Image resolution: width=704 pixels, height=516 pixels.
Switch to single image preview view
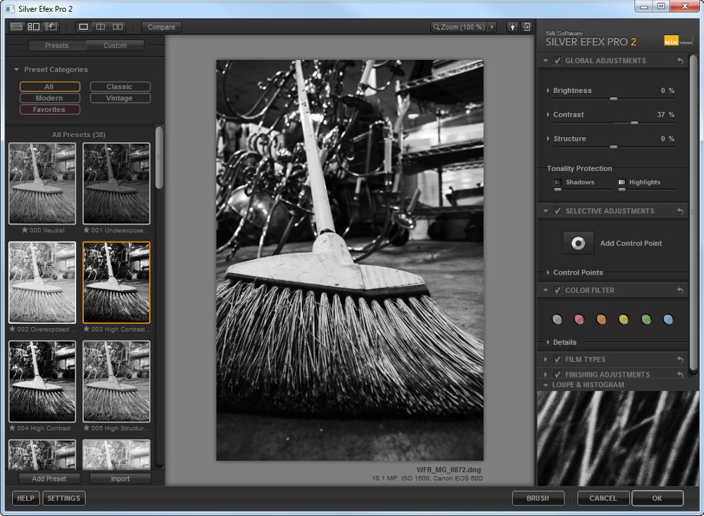coord(83,27)
